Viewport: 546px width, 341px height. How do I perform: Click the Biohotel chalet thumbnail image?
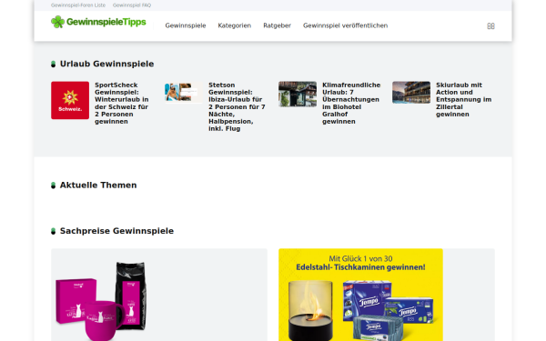pyautogui.click(x=298, y=95)
